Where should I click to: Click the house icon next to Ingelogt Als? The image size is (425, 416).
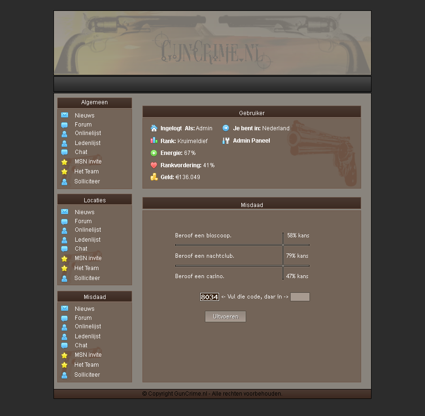(x=154, y=128)
